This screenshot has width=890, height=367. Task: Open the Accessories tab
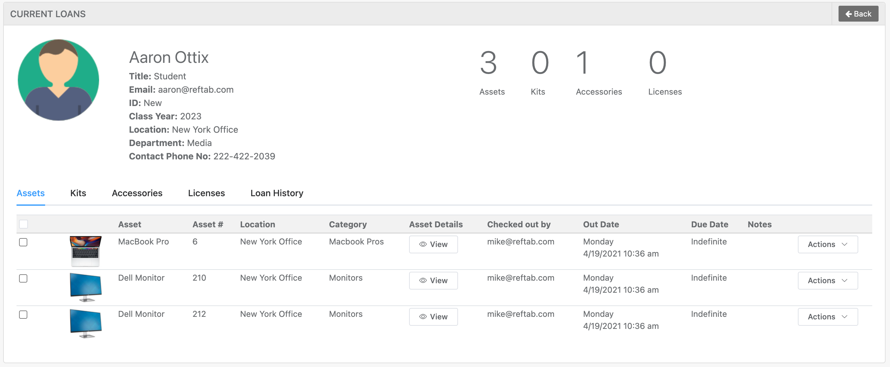pos(137,193)
